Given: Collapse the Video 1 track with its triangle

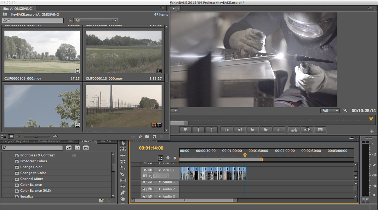Looking at the screenshot, I should coord(160,170).
